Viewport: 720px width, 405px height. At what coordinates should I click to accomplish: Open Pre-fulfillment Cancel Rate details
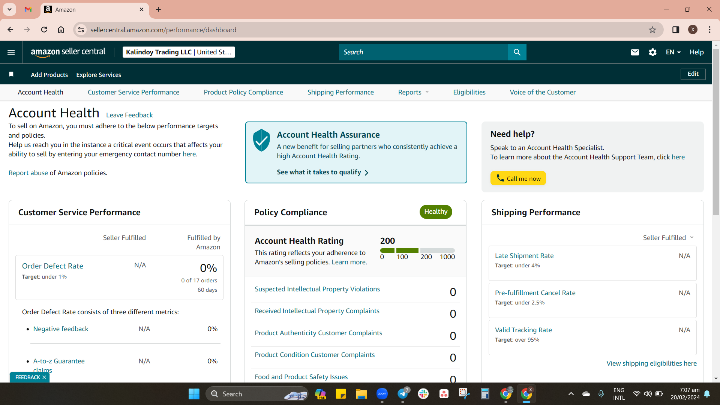(535, 293)
